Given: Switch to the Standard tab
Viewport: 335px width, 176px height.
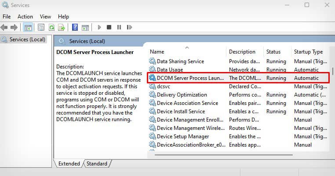Looking at the screenshot, I should (97, 164).
